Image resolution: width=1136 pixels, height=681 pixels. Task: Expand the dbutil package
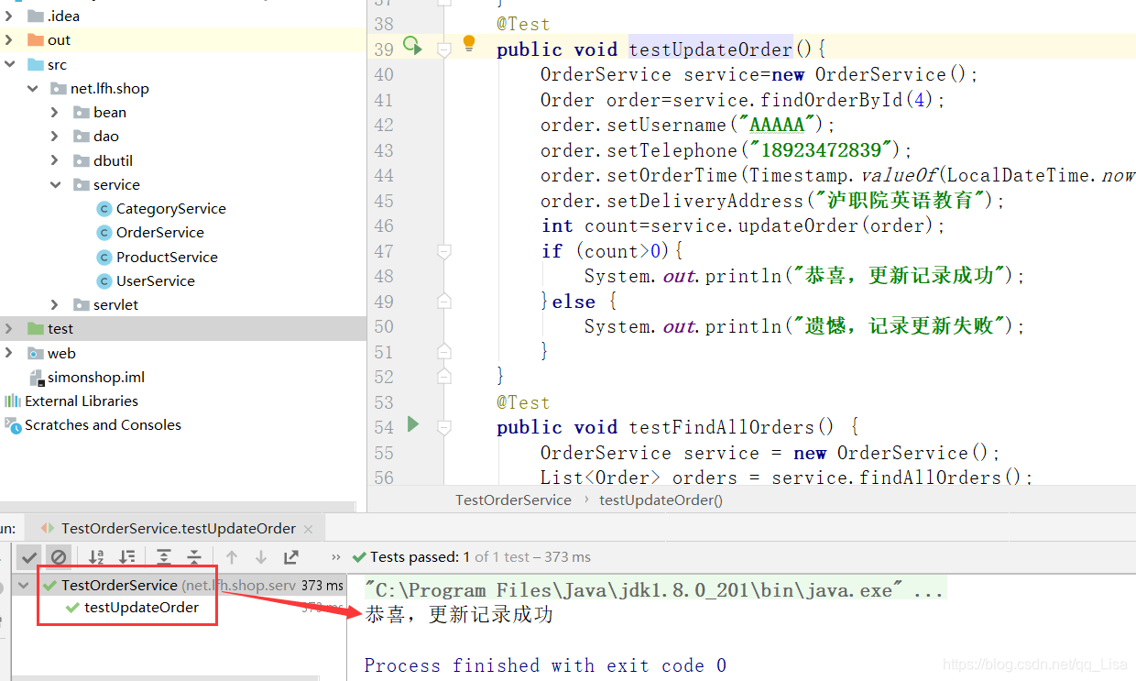(55, 159)
